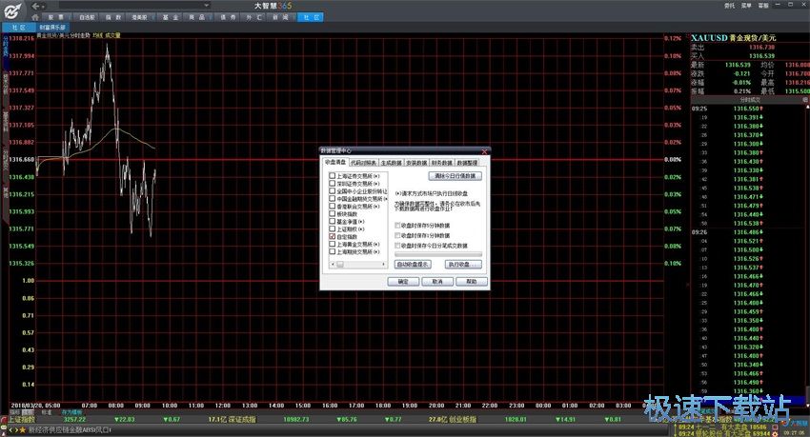
Task: Click the 上证指数 entry in status bar
Action: (23, 420)
